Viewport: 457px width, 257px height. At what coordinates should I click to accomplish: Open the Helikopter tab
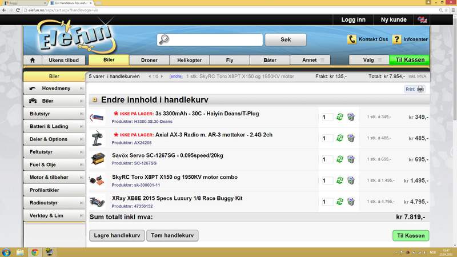click(x=189, y=60)
